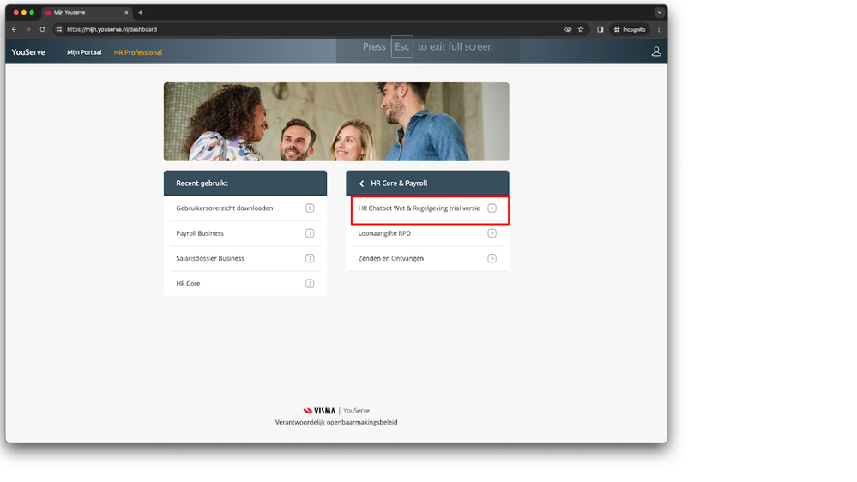Open the Mijn Portaal menu

(84, 52)
